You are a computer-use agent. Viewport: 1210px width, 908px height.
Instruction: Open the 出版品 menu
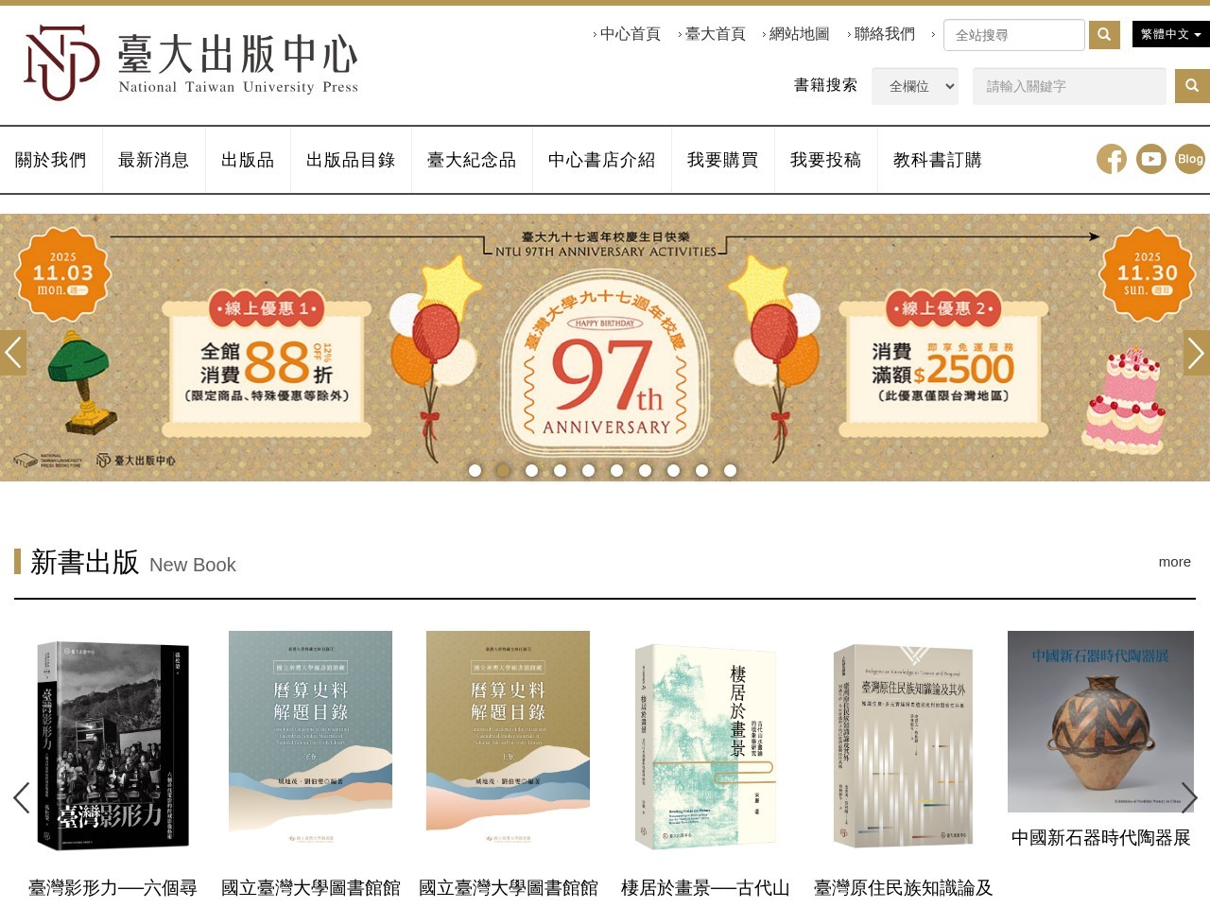click(x=248, y=160)
